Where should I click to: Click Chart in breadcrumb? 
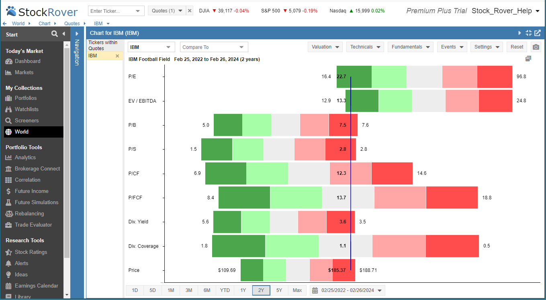[x=45, y=24]
